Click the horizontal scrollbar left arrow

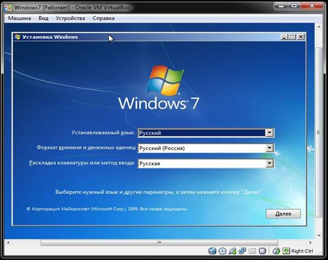click(x=8, y=243)
